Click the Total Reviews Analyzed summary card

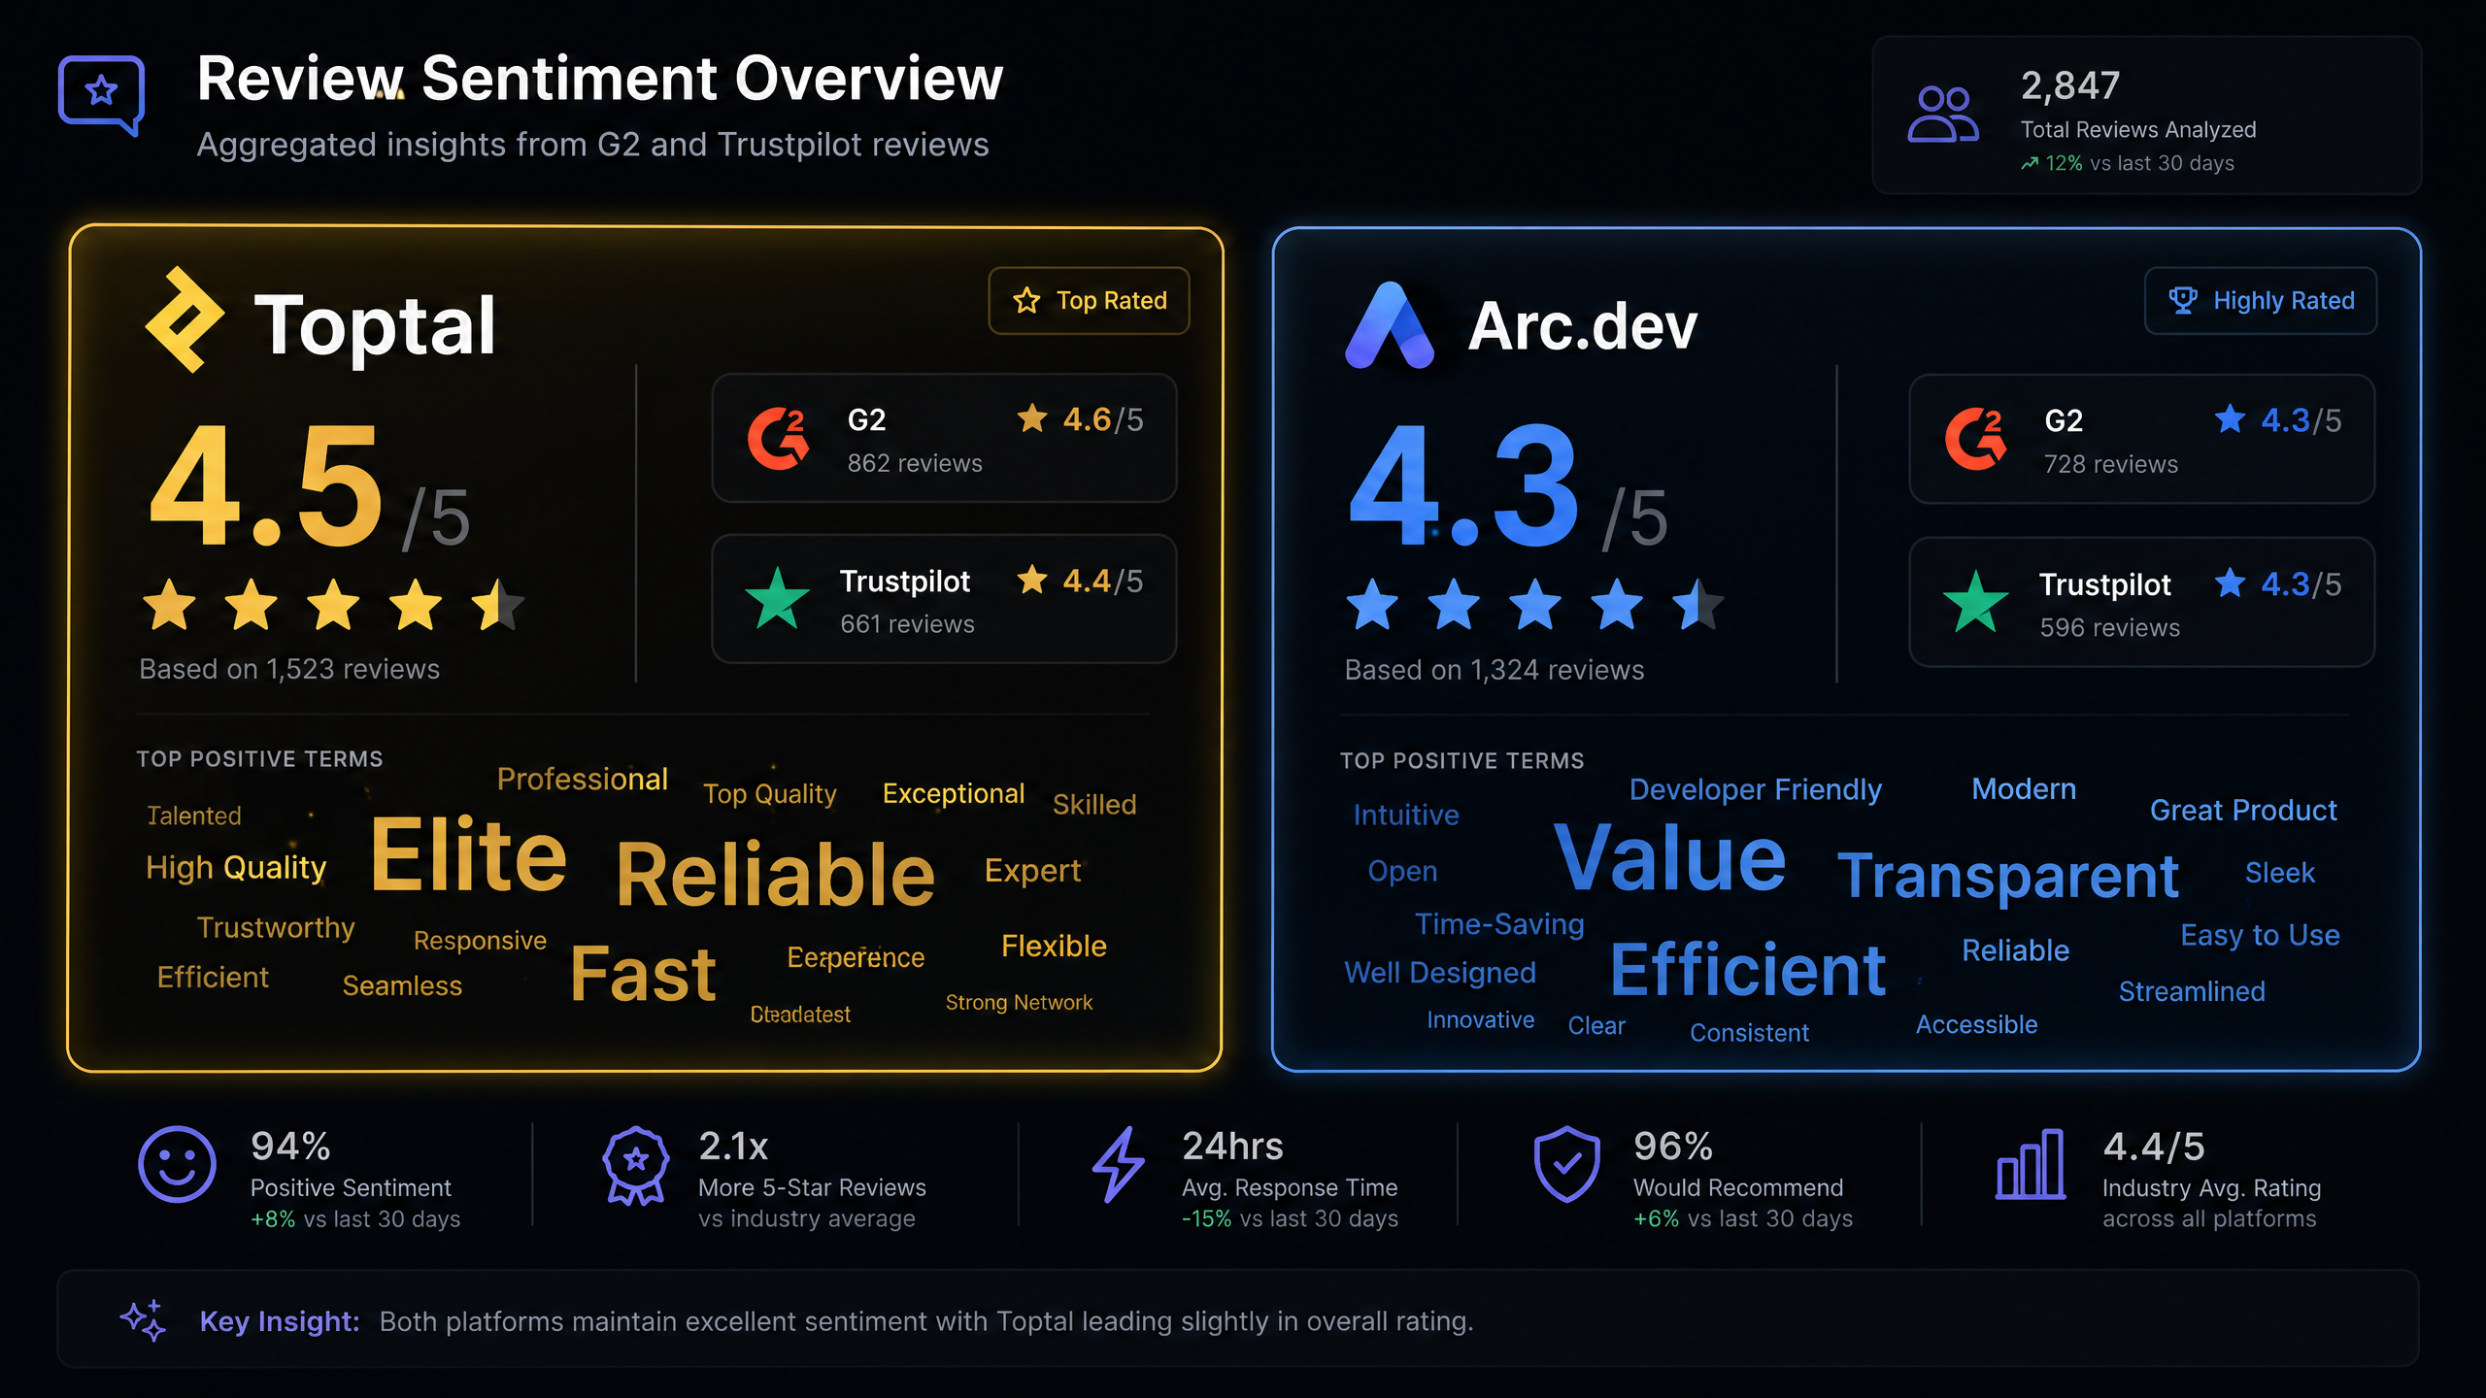coord(2146,116)
